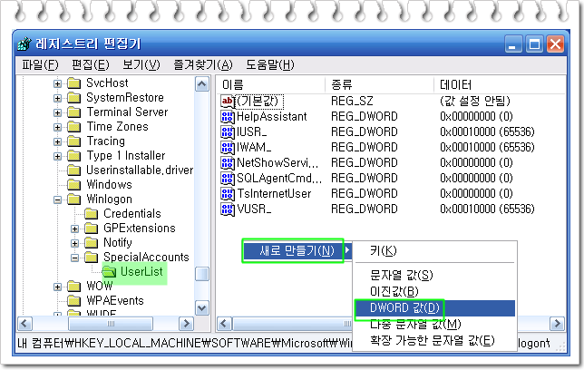584x370 pixels.
Task: Expand the WOW key
Action: (x=57, y=287)
